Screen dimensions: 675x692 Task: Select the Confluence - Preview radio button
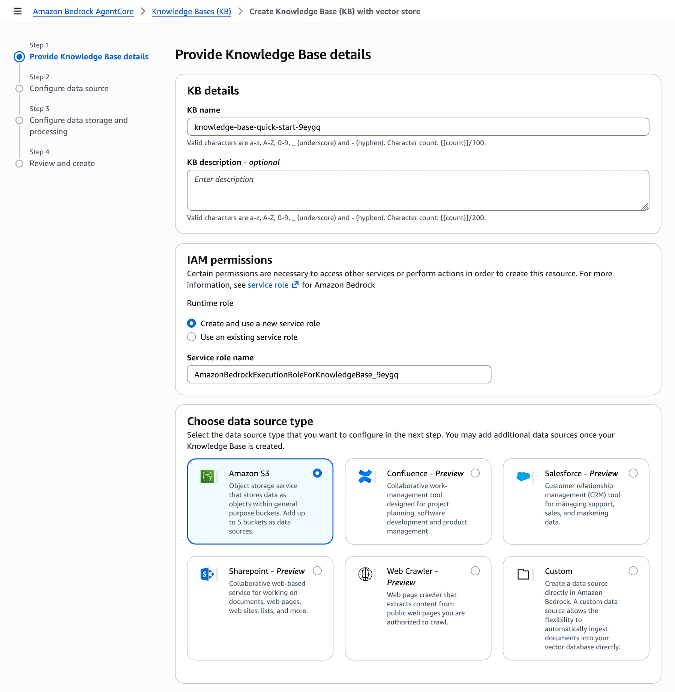point(475,473)
